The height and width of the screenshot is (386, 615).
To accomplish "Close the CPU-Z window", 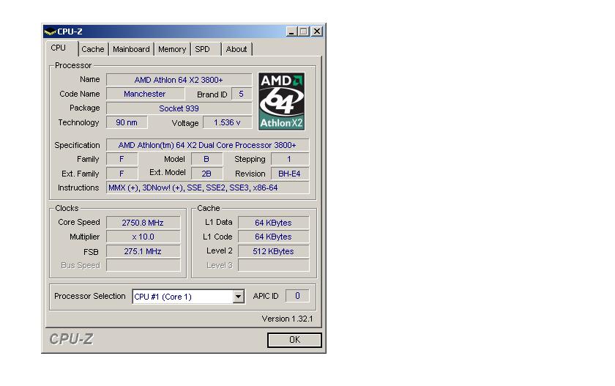I will (x=317, y=31).
